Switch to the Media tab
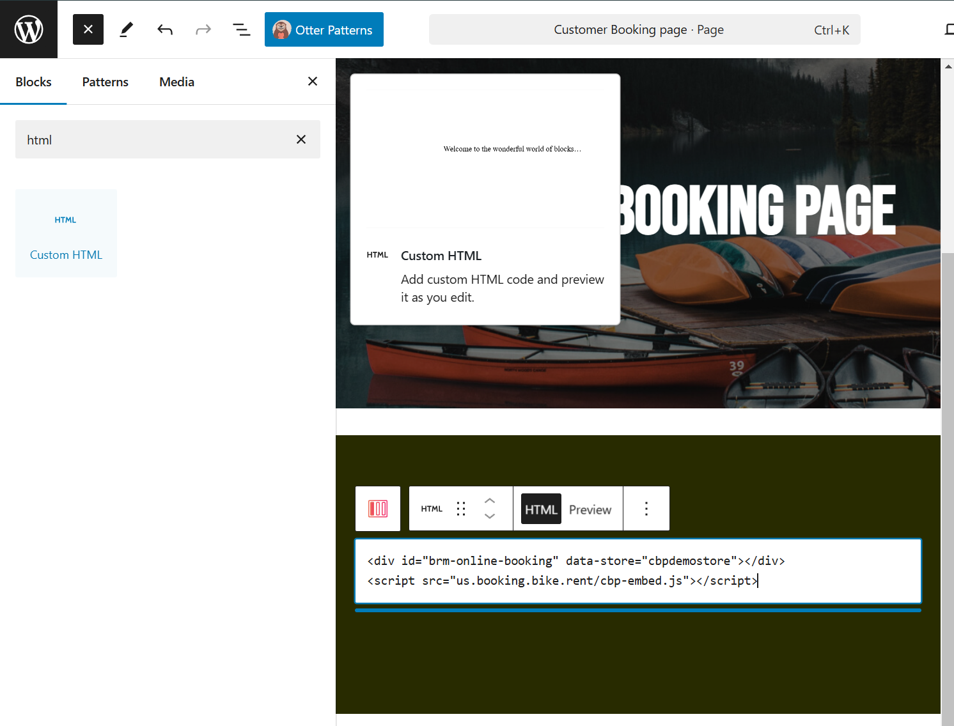This screenshot has width=954, height=726. pos(177,82)
